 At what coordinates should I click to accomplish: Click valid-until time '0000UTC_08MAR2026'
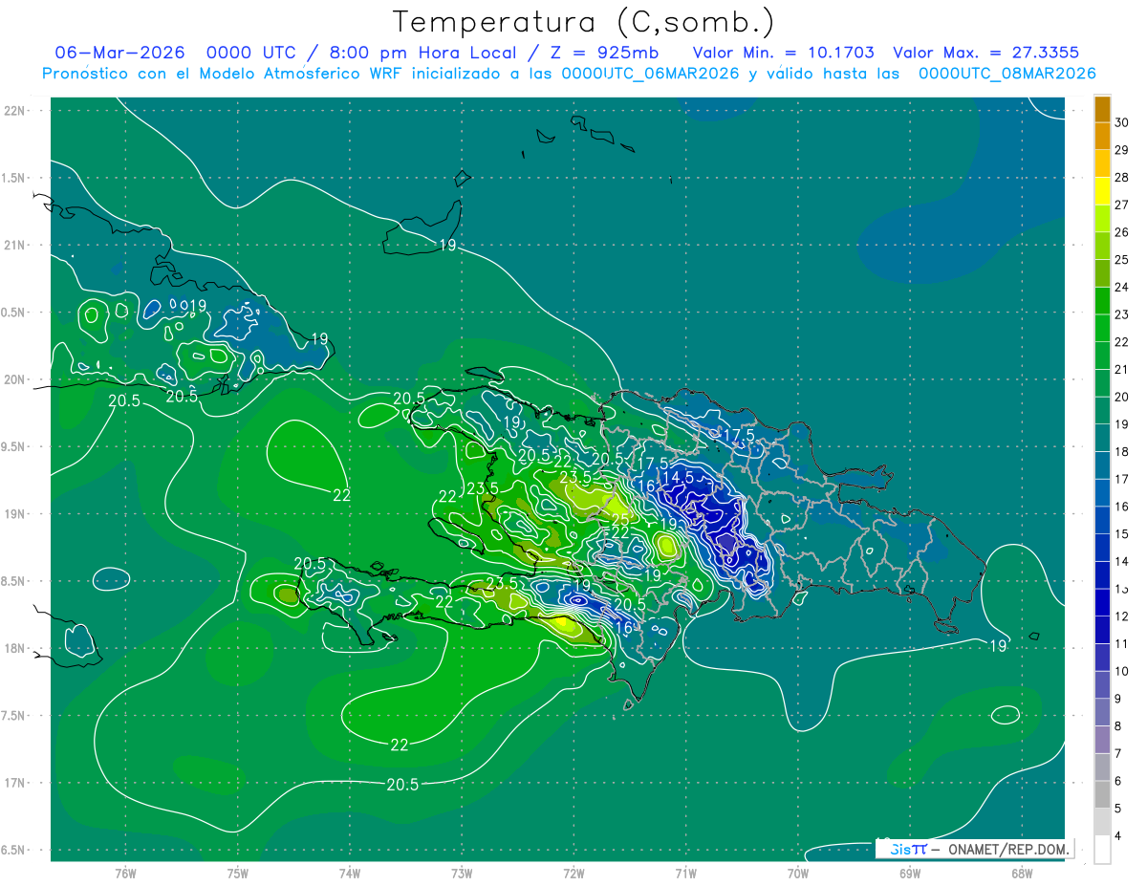pyautogui.click(x=1006, y=74)
